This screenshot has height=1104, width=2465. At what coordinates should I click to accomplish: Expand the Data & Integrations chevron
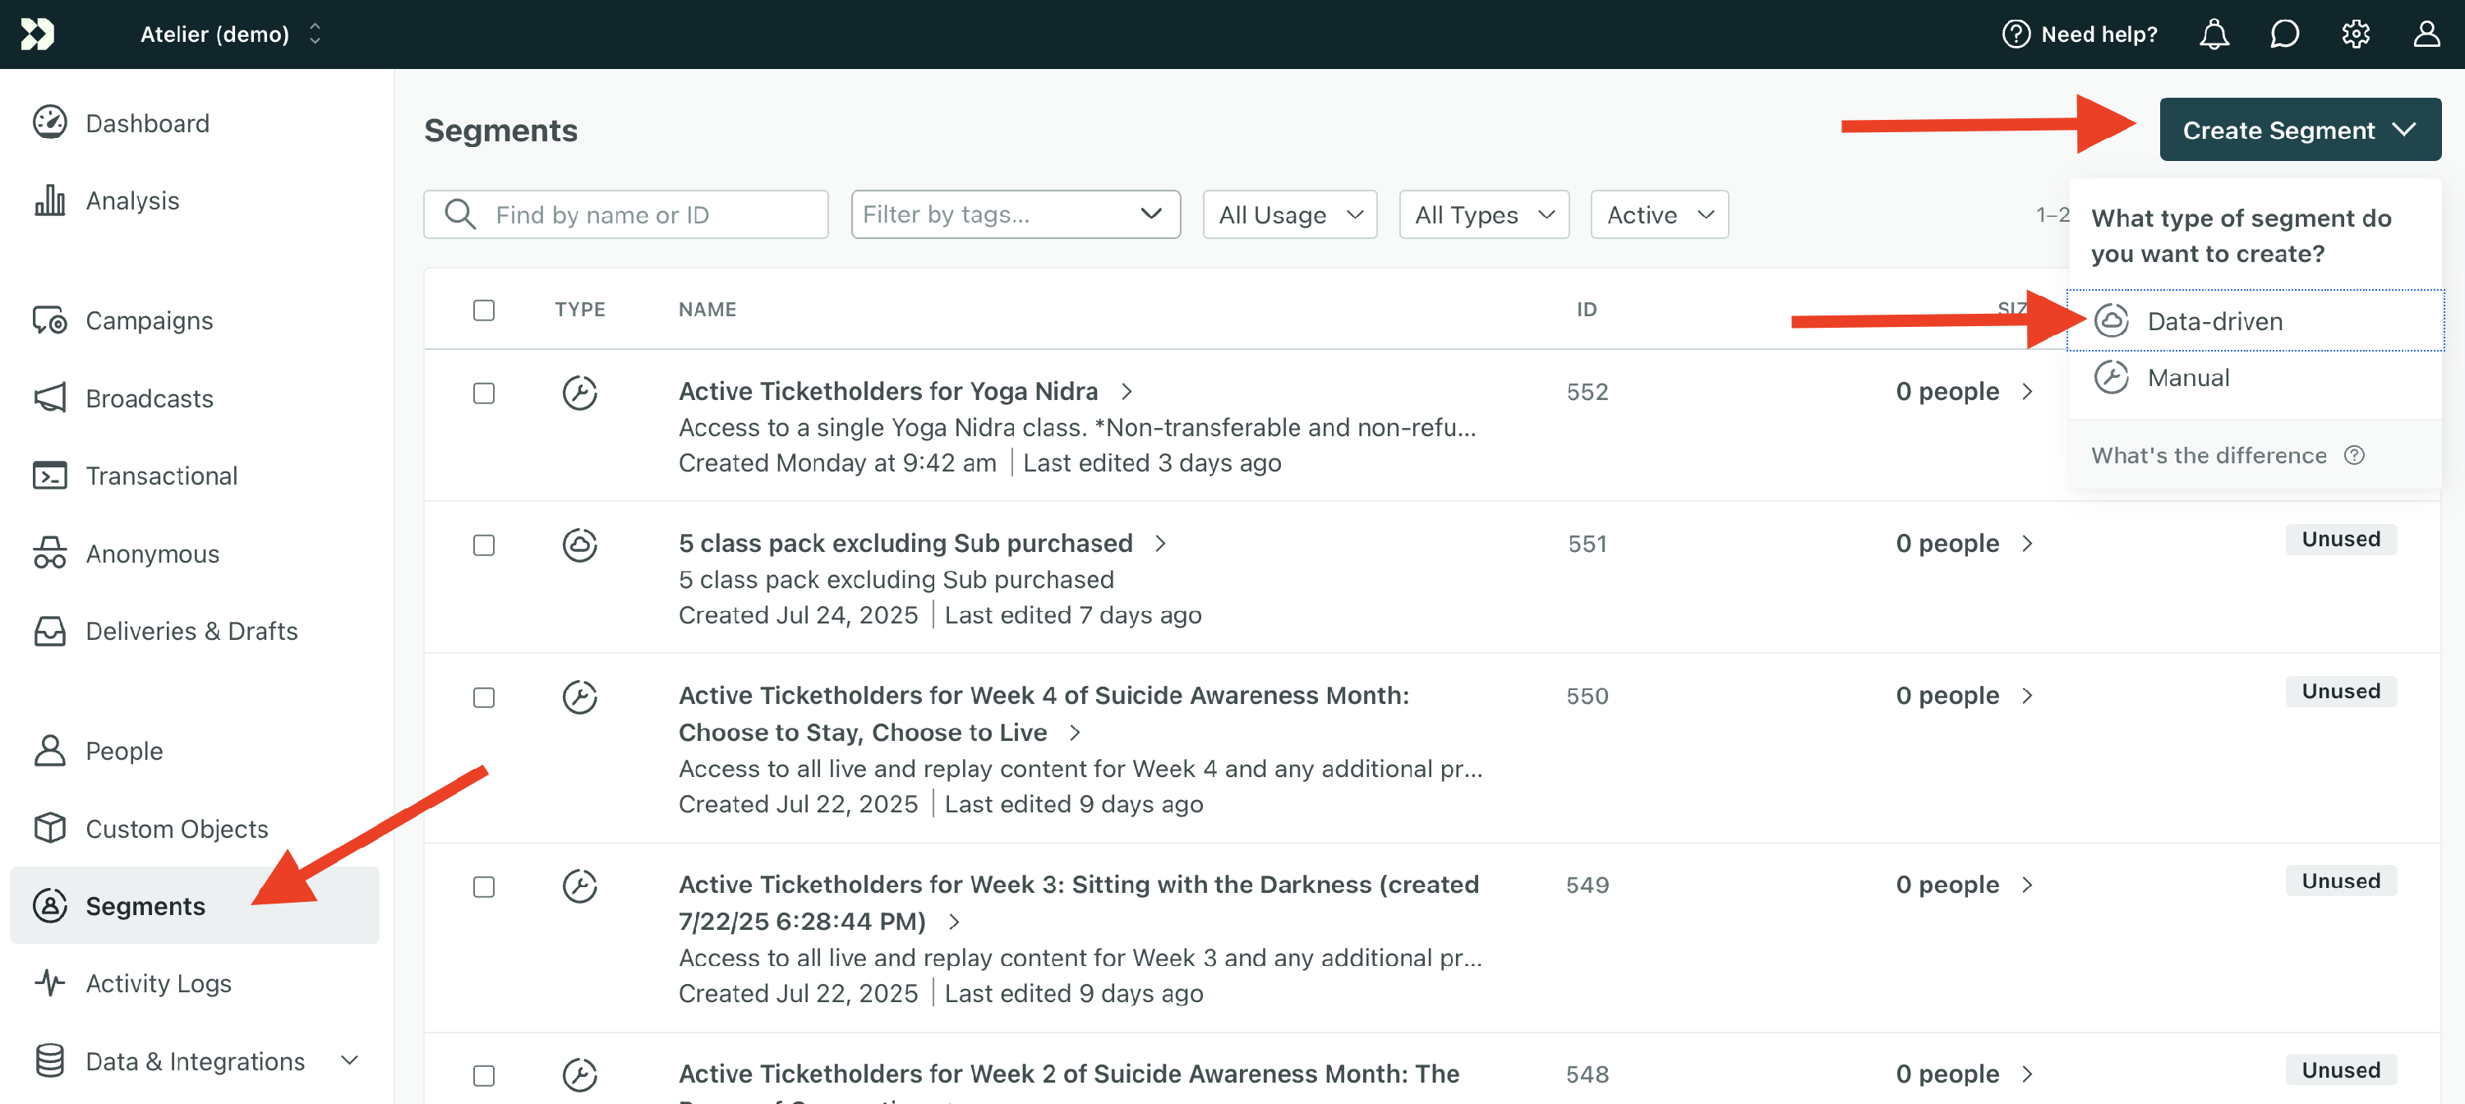click(350, 1060)
